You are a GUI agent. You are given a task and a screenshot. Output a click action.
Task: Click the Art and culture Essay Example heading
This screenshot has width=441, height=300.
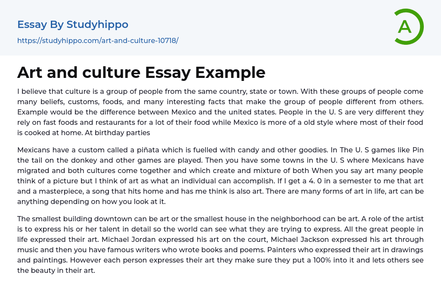pyautogui.click(x=141, y=72)
